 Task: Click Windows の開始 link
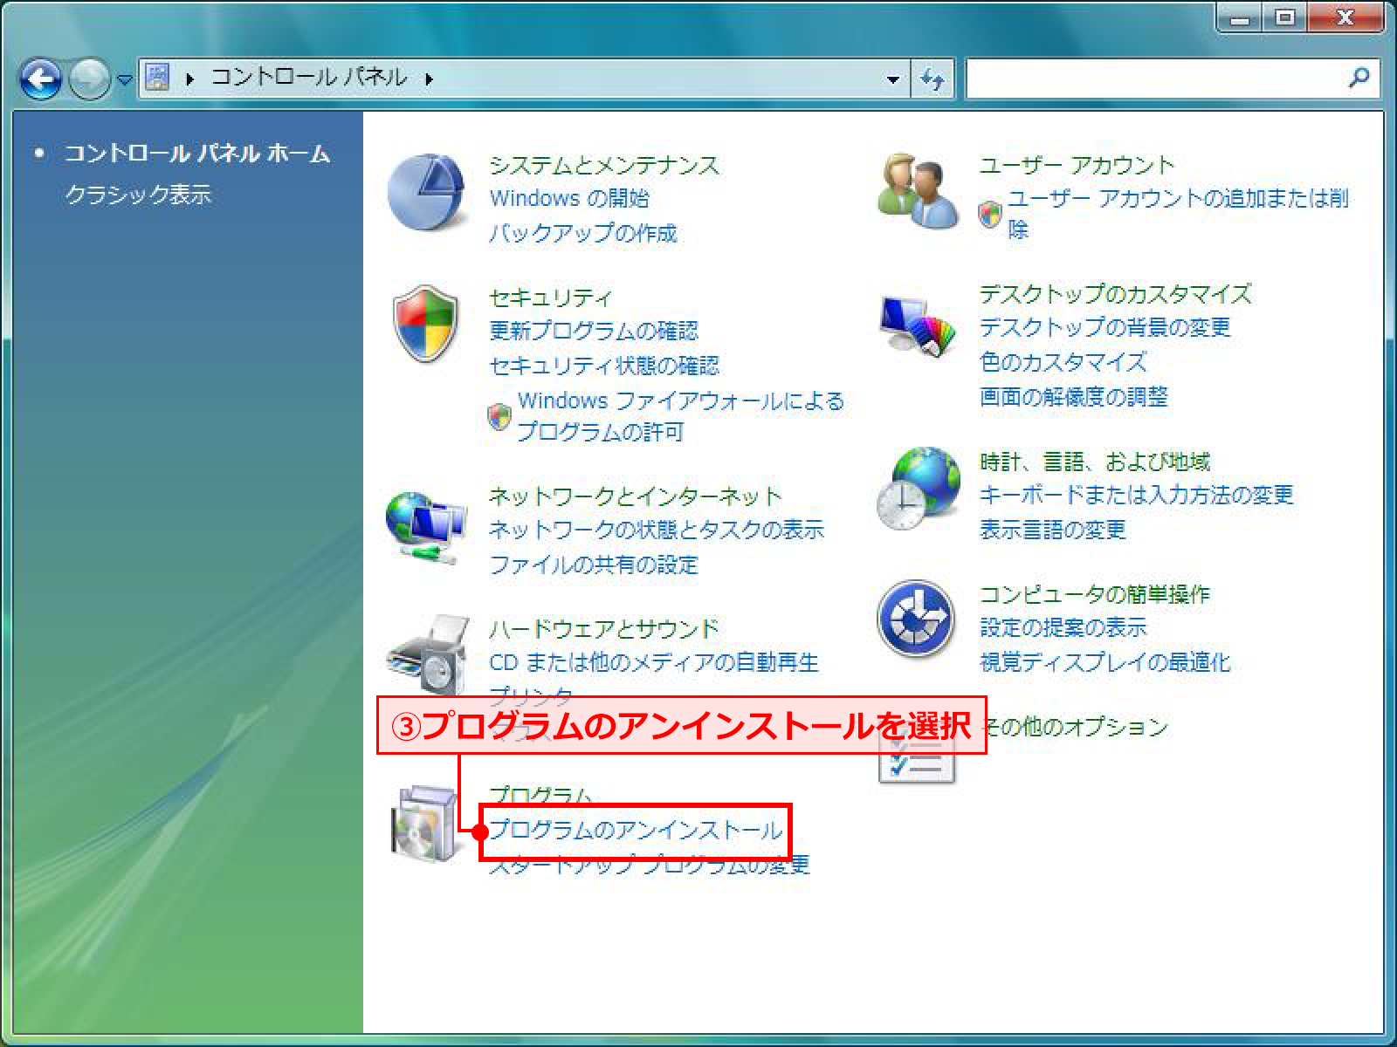pos(569,198)
